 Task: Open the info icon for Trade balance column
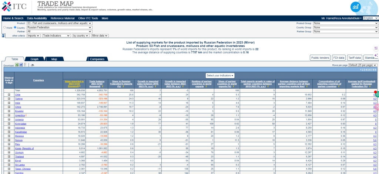(x=103, y=86)
